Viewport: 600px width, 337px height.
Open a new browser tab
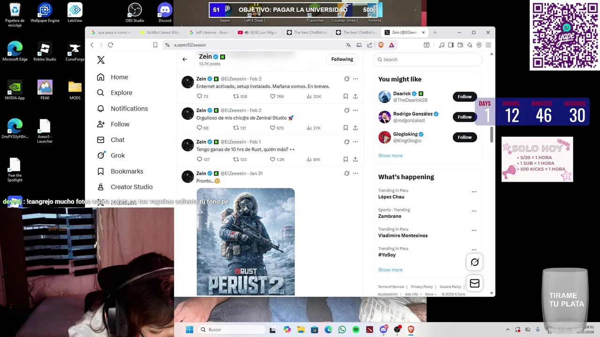(x=435, y=32)
